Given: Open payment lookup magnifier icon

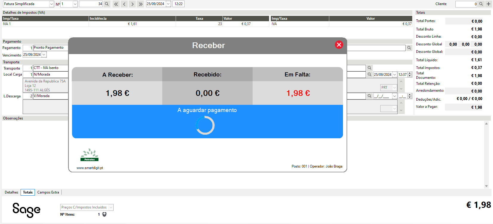Looking at the screenshot, I should pos(409,48).
